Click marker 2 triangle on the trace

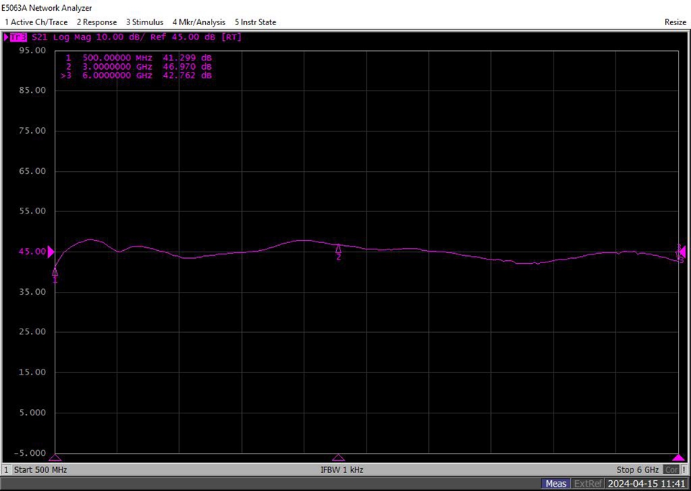[338, 249]
